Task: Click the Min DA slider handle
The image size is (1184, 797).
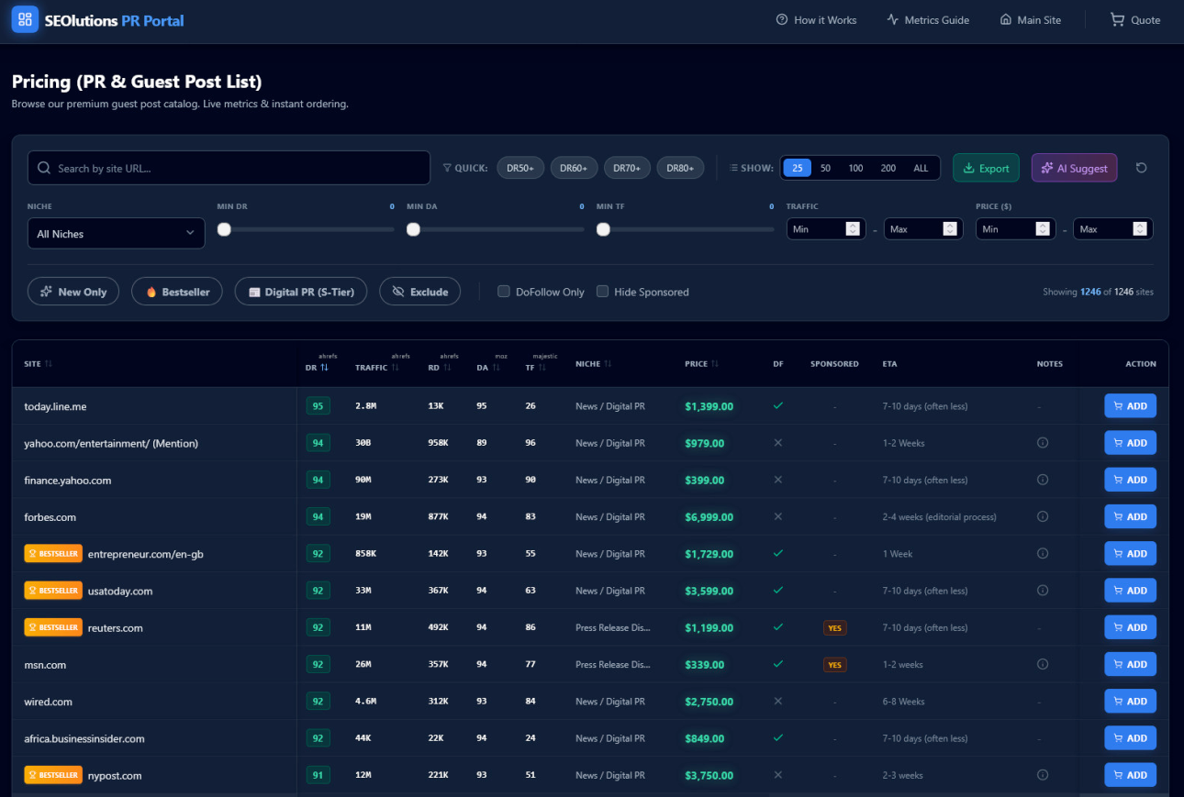Action: [413, 229]
